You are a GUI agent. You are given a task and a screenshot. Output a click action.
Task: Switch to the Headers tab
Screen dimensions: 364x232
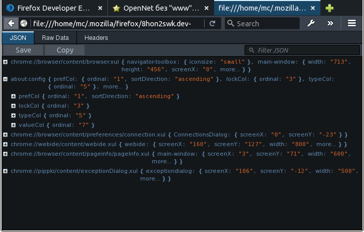click(96, 38)
